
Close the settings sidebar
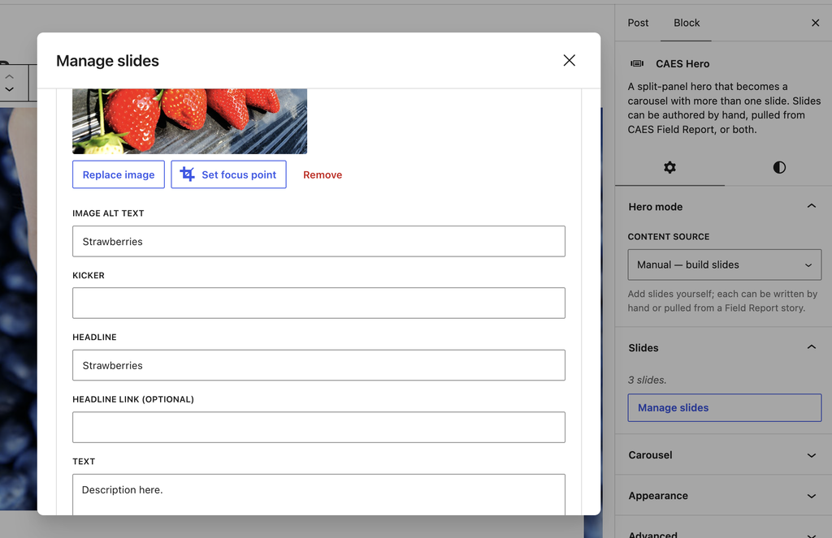(815, 23)
